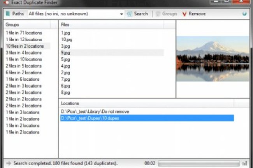The image size is (253, 168).
Task: Select file 1.jpg in Files list
Action: click(65, 33)
